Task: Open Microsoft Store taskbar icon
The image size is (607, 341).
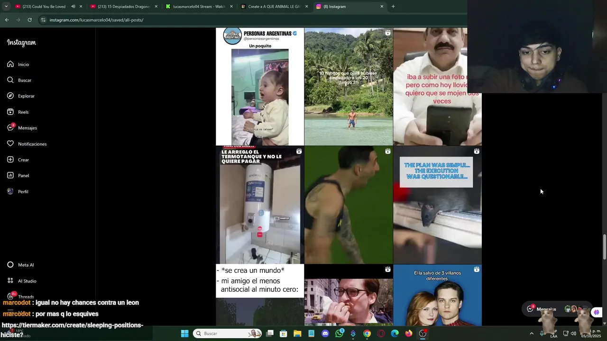Action: coord(284,333)
